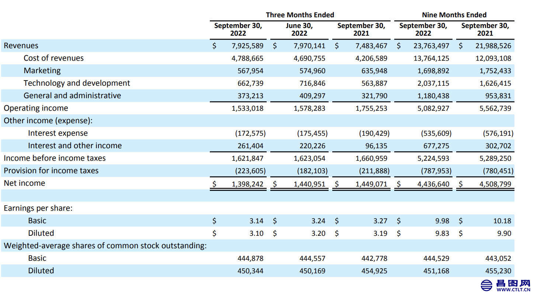Click the Marketing row label
The width and height of the screenshot is (534, 295).
tap(42, 71)
